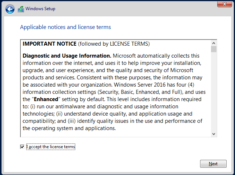
Task: Click the bold word 'Enhanced' in the notice
Action: (x=46, y=99)
